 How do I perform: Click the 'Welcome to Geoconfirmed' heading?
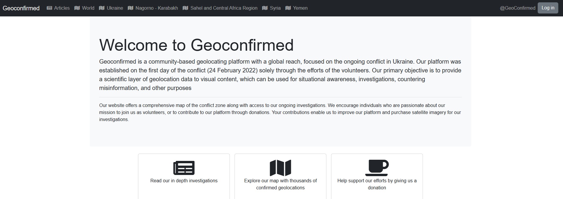[196, 45]
